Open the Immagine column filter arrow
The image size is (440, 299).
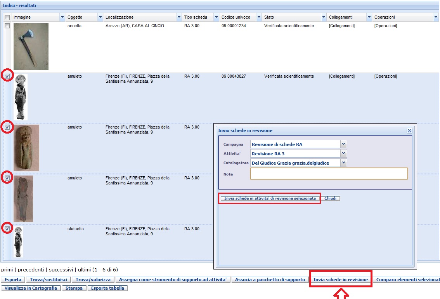62,17
